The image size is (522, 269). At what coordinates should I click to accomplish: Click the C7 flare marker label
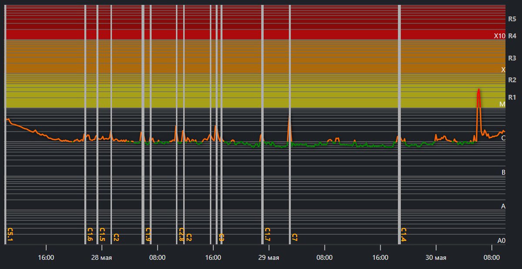point(294,237)
